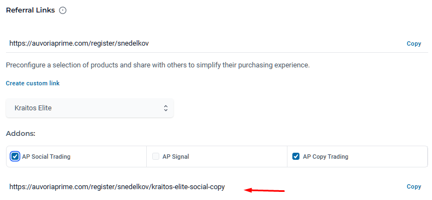Copy the kraitos-elite-social-copy custom link
This screenshot has width=432, height=200.
click(x=414, y=186)
